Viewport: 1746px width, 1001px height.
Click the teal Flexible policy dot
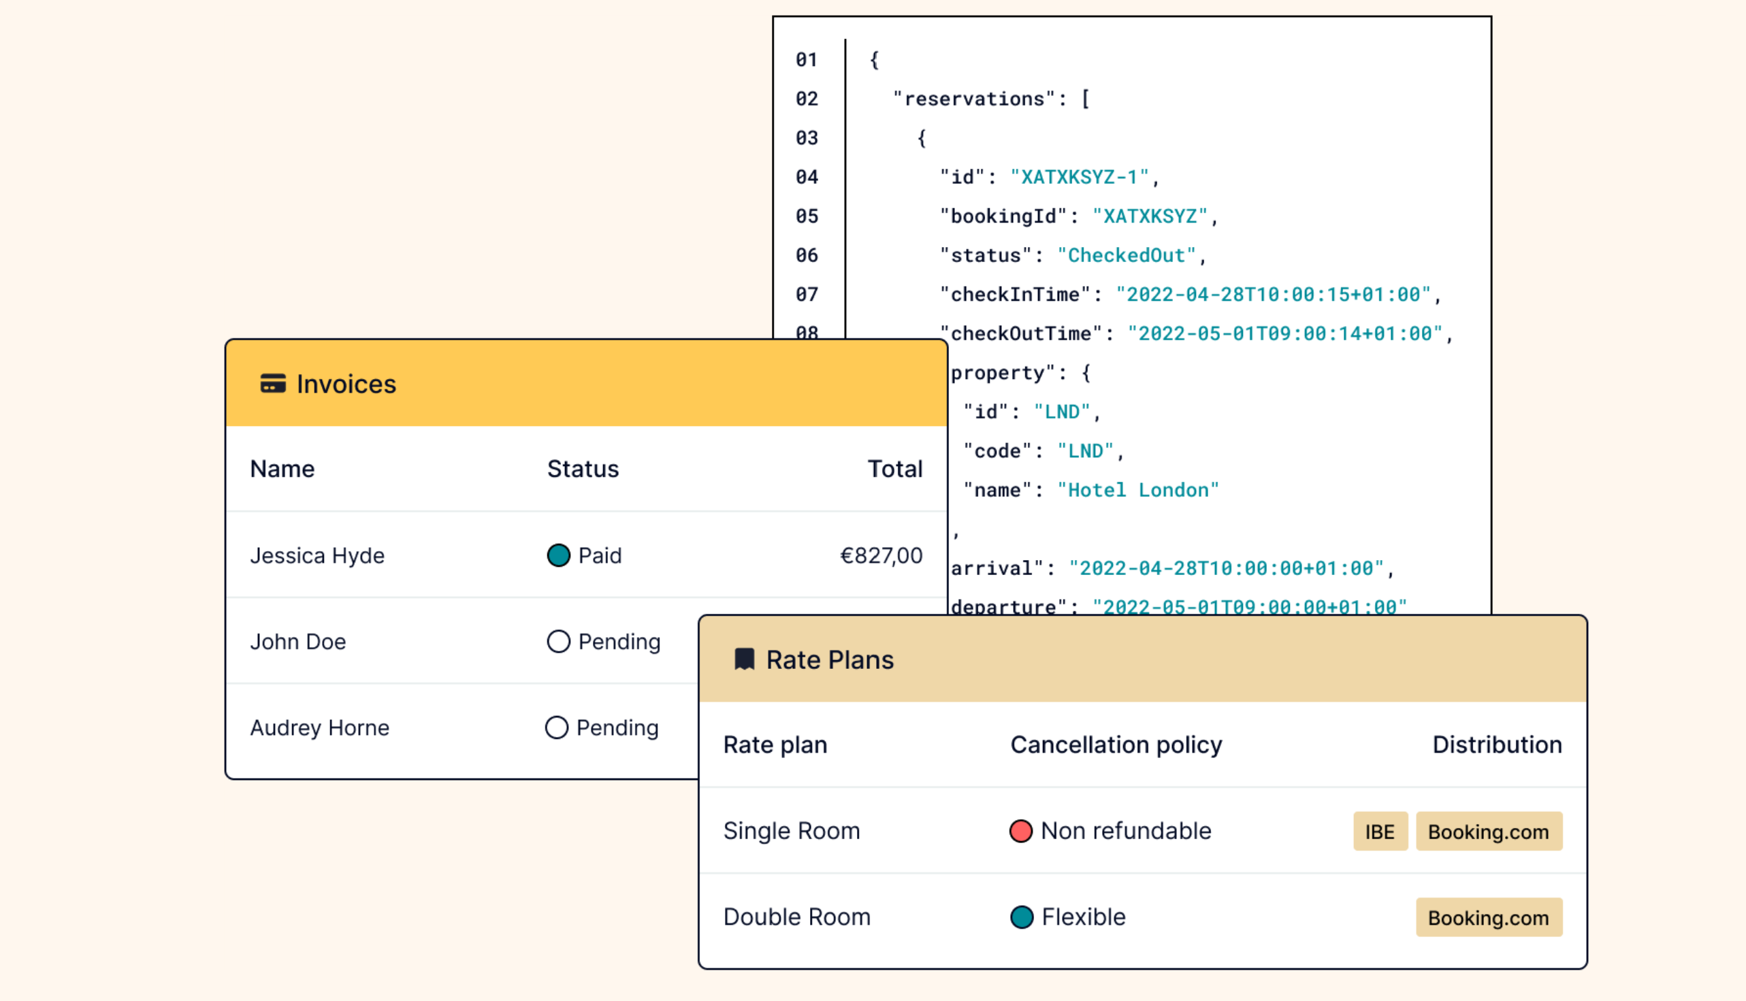1022,917
